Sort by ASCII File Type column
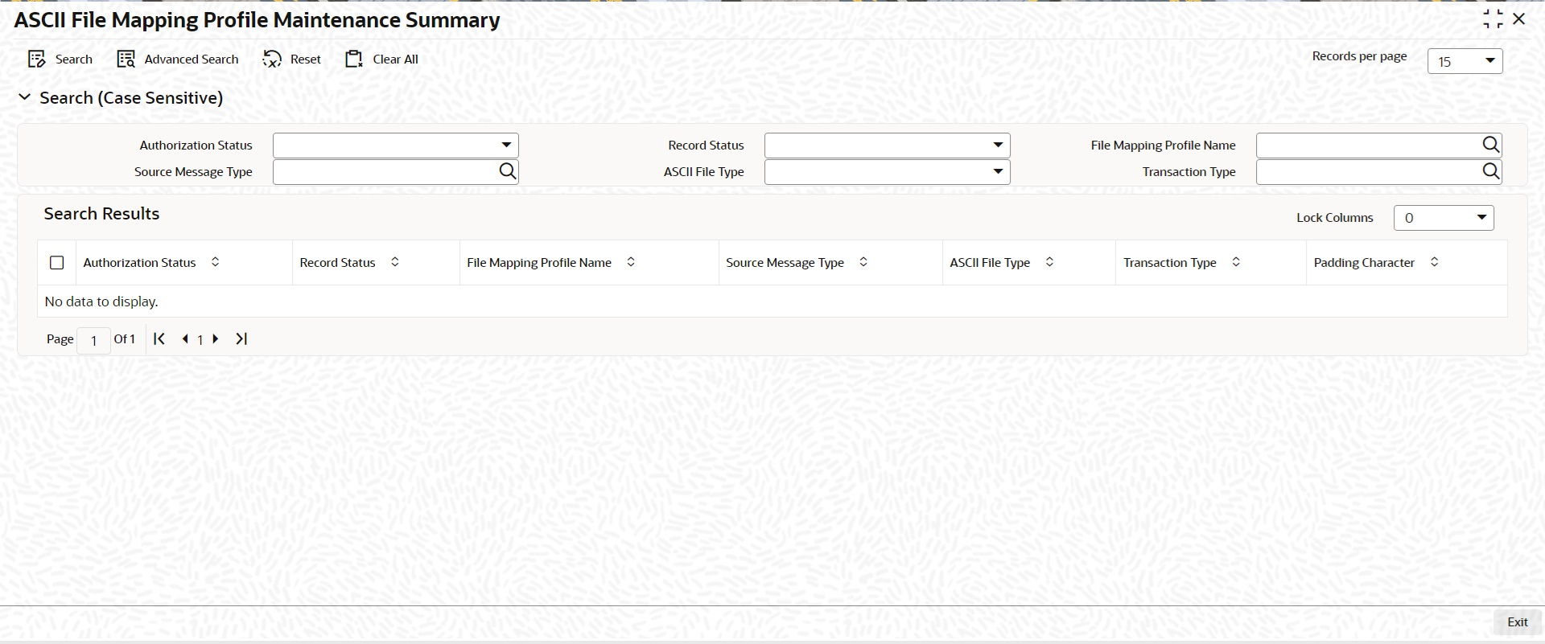This screenshot has height=644, width=1545. click(1049, 262)
